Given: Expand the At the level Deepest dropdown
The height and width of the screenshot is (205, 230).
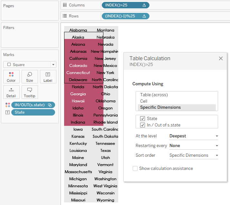Looking at the screenshot, I should [x=193, y=136].
